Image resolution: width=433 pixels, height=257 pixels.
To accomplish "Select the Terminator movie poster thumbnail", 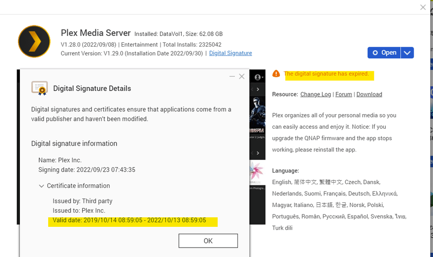I will [257, 114].
